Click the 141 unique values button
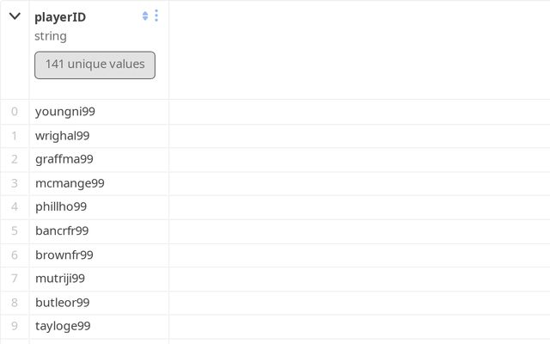The width and height of the screenshot is (550, 344). [95, 64]
